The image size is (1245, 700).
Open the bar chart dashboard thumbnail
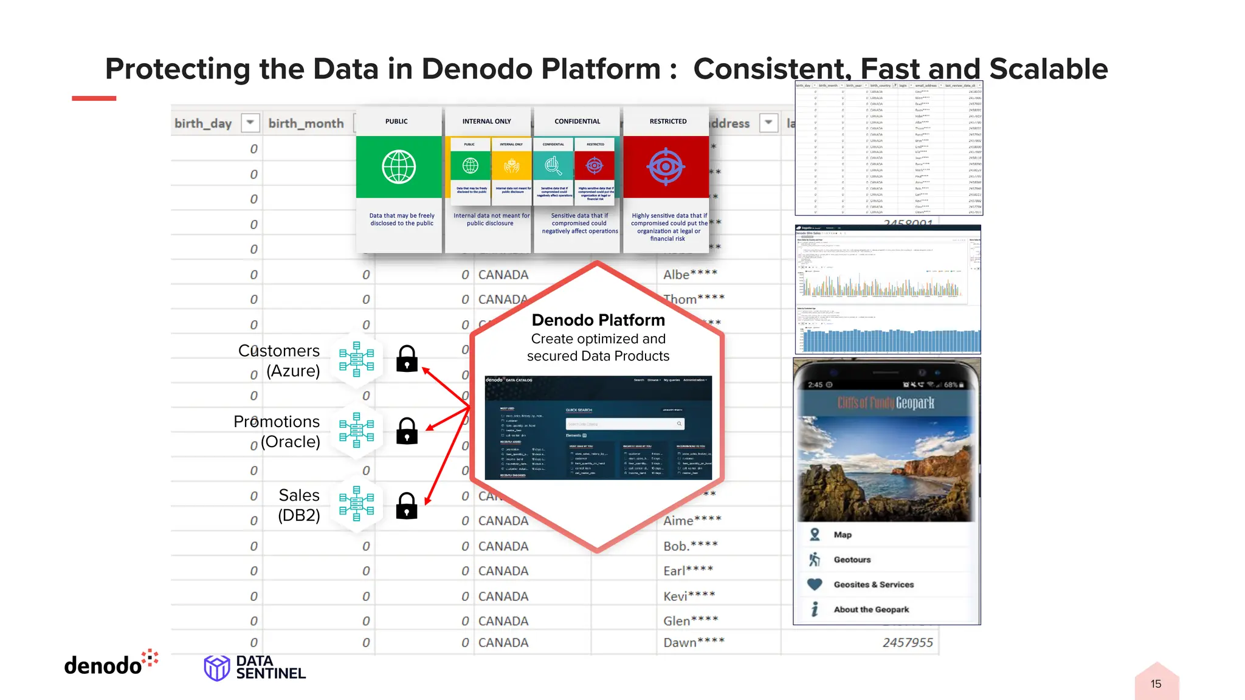(888, 289)
